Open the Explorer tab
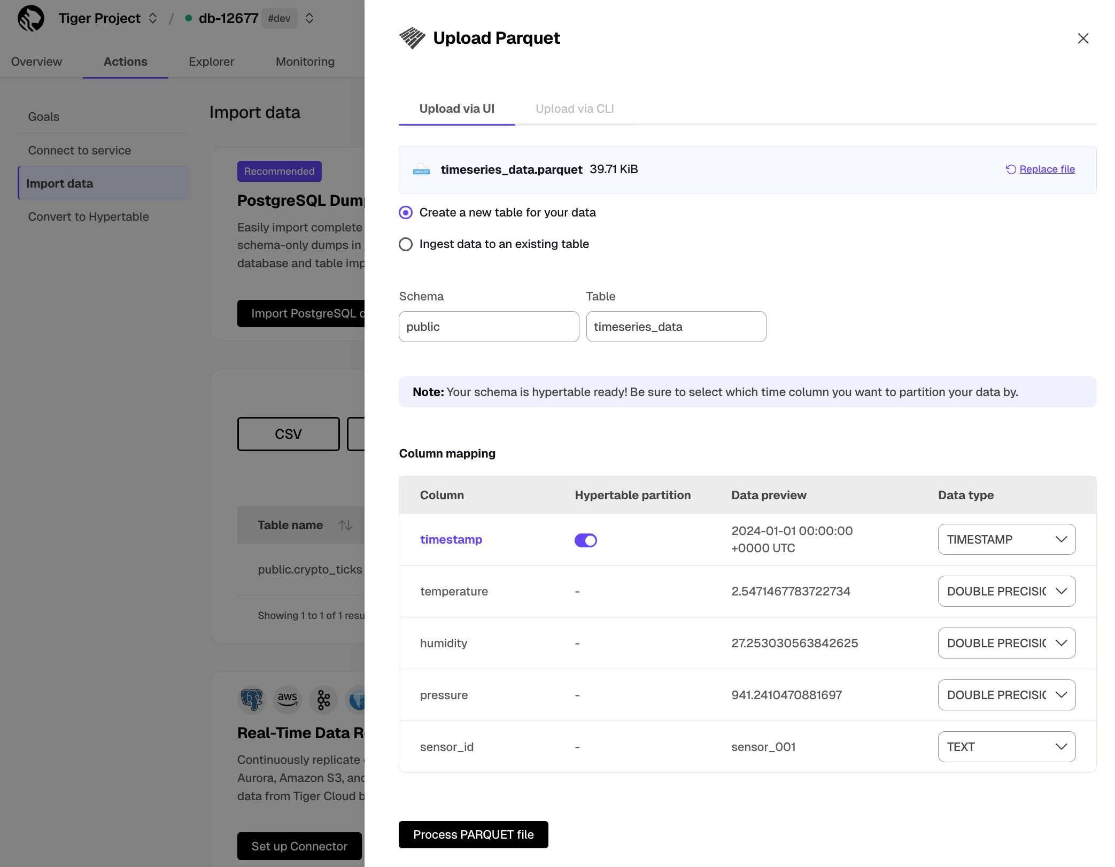 tap(211, 61)
